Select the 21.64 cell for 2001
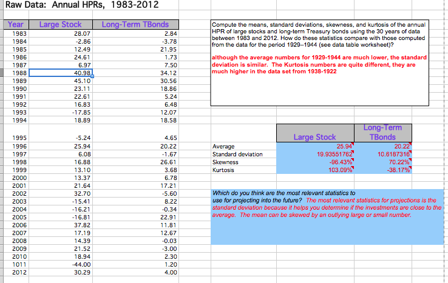Image resolution: width=448 pixels, height=283 pixels. pyautogui.click(x=61, y=185)
